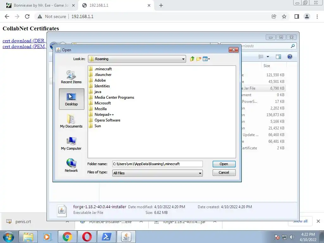Open the view menu icon in dialog
The image size is (324, 243).
click(x=206, y=59)
